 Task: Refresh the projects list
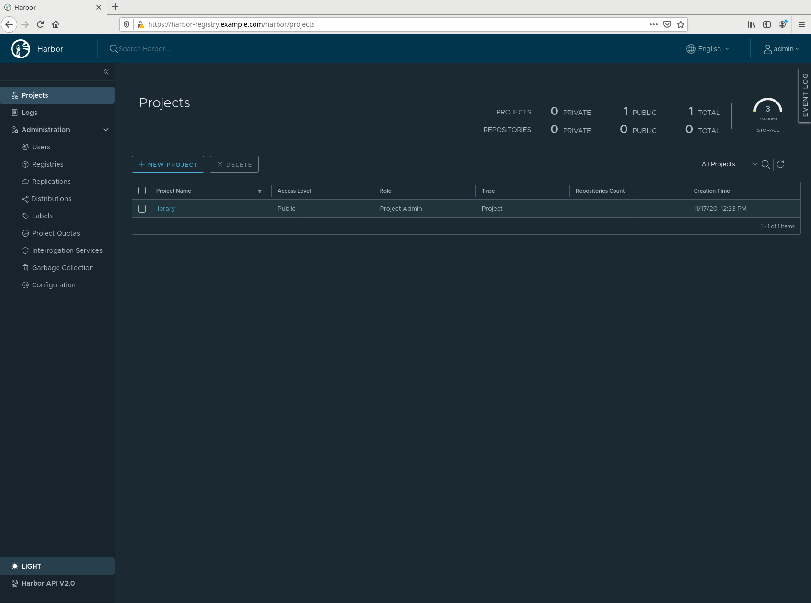(780, 164)
